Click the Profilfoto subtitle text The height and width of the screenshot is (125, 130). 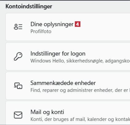41,31
